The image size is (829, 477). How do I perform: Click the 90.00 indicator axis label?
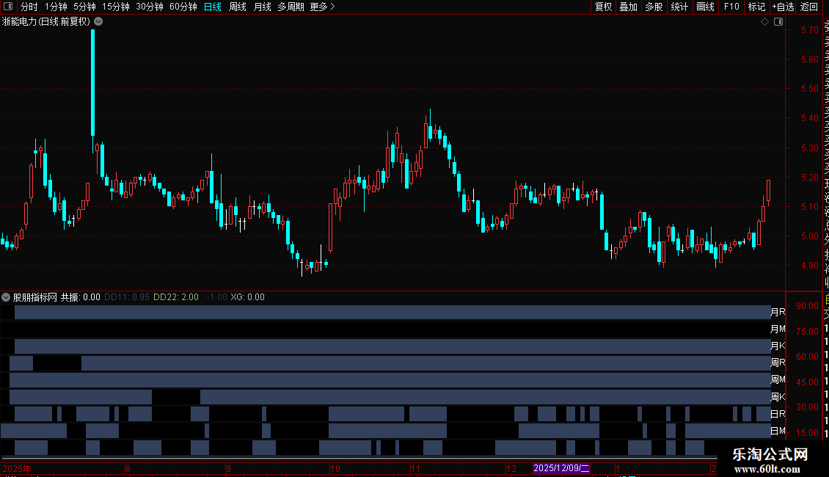coord(807,306)
